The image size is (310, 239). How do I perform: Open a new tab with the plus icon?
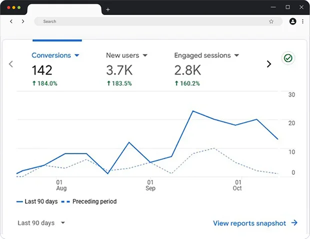(108, 10)
